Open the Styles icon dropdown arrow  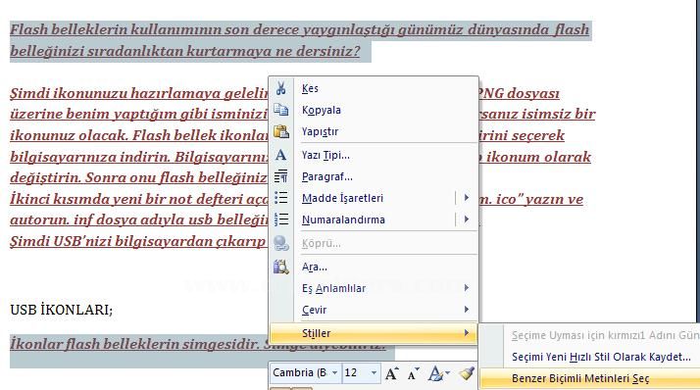447,372
